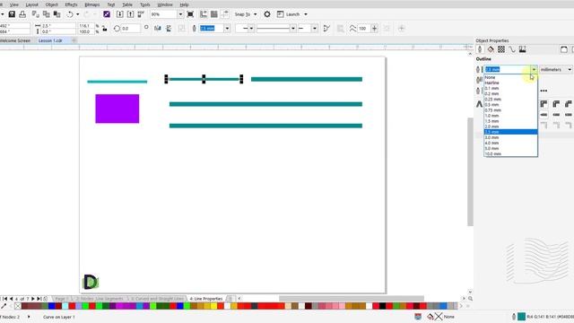Choose 3.0 mm in outline width list
The height and width of the screenshot is (323, 574).
(x=510, y=137)
